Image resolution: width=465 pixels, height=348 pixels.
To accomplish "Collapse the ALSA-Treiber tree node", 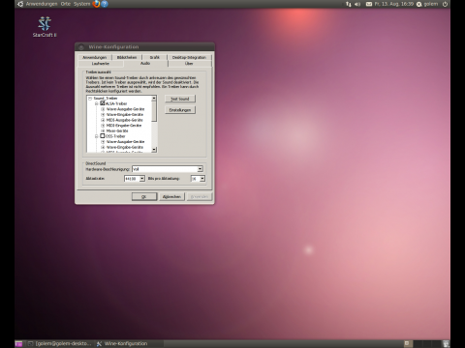I will [97, 103].
